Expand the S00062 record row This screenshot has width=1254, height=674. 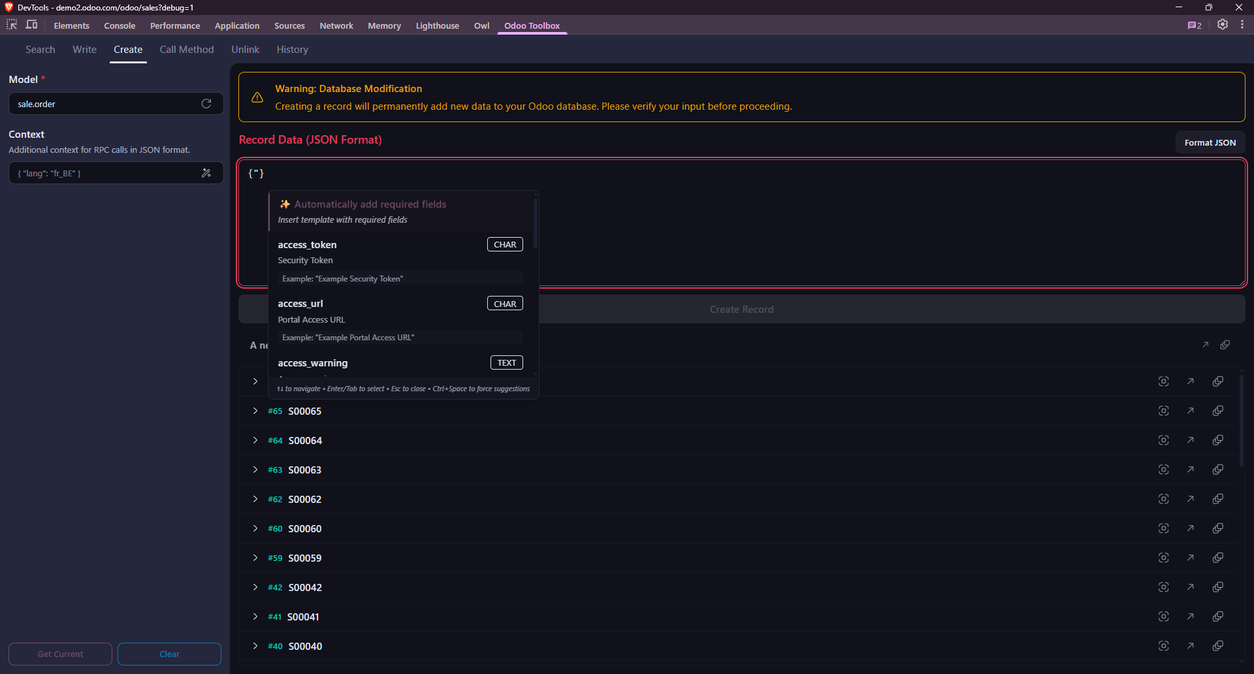pyautogui.click(x=255, y=498)
